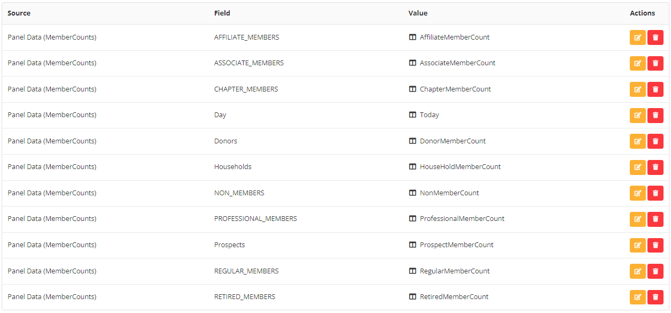Edit the REGULAR_MEMBERS row

point(637,271)
